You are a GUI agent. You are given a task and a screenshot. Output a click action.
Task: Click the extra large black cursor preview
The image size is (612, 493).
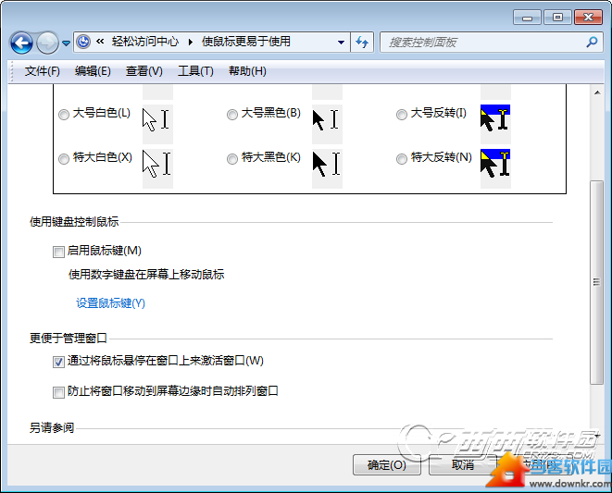[327, 168]
